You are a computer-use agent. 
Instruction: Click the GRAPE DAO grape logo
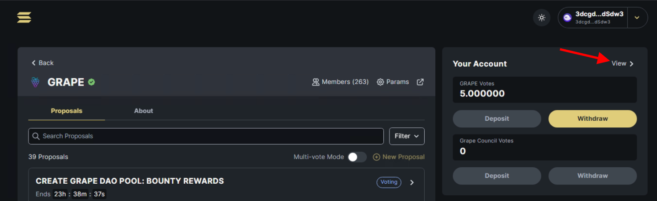coord(35,82)
